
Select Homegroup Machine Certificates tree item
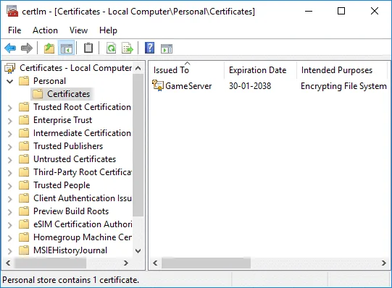(x=83, y=237)
